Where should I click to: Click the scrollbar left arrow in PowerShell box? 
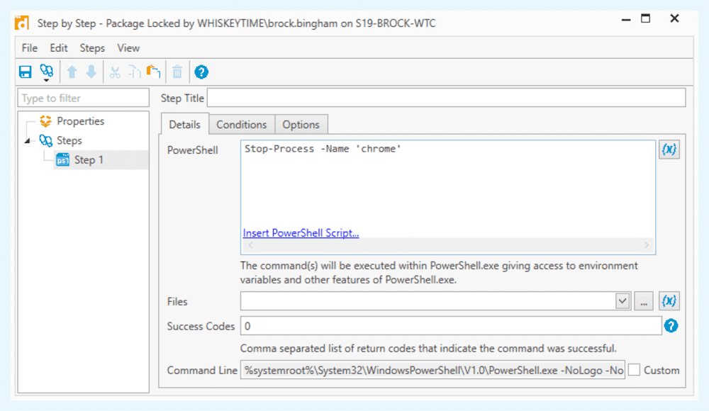coord(250,244)
